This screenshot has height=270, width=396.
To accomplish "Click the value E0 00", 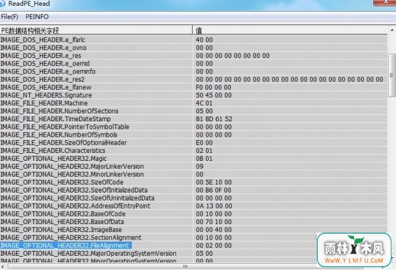I will click(x=204, y=143).
